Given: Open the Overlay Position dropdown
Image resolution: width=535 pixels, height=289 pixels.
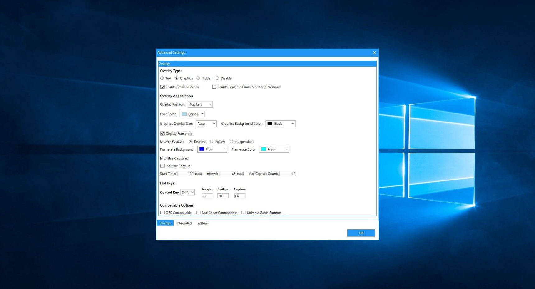Looking at the screenshot, I should tap(200, 104).
